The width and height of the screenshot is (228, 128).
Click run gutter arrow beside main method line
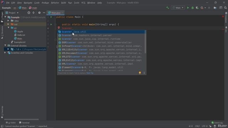point(51,25)
